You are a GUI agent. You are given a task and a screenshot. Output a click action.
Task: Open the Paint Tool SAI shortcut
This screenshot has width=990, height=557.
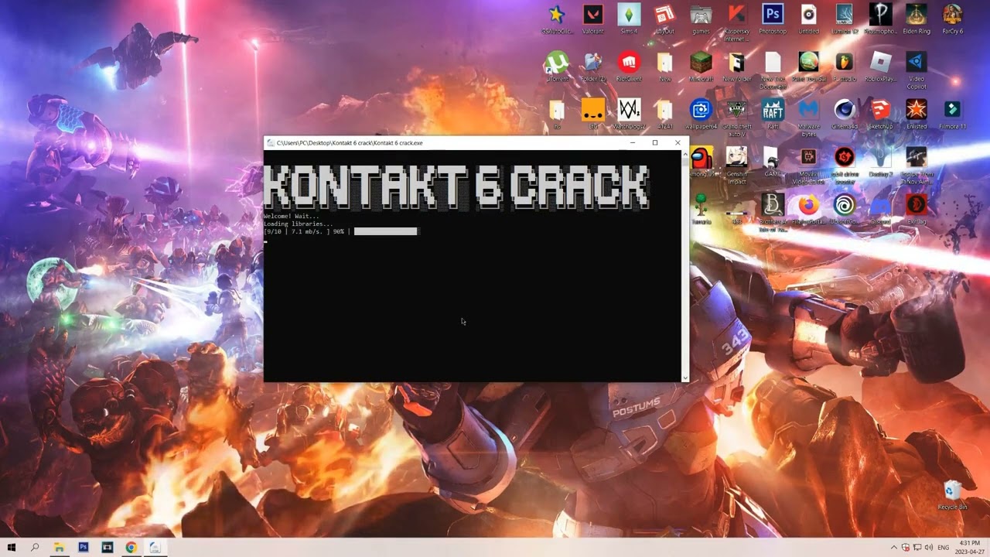coord(808,67)
